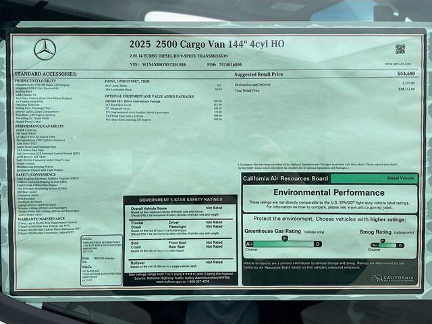Click the 'Multifunction Steering Wheel' line
The image size is (432, 324).
[x=34, y=167]
